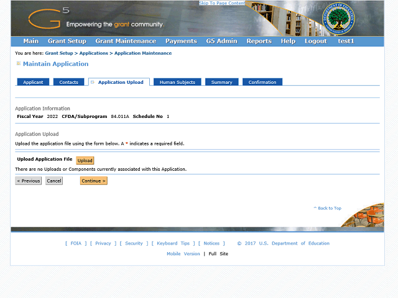This screenshot has width=398, height=298.
Task: Switch to the Human Subjects tab
Action: tap(177, 82)
